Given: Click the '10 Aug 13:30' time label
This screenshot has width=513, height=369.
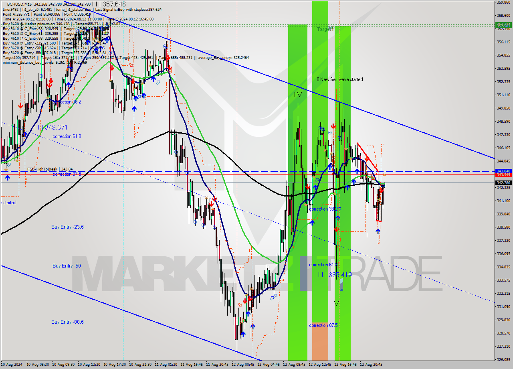Looking at the screenshot, I should (x=90, y=365).
